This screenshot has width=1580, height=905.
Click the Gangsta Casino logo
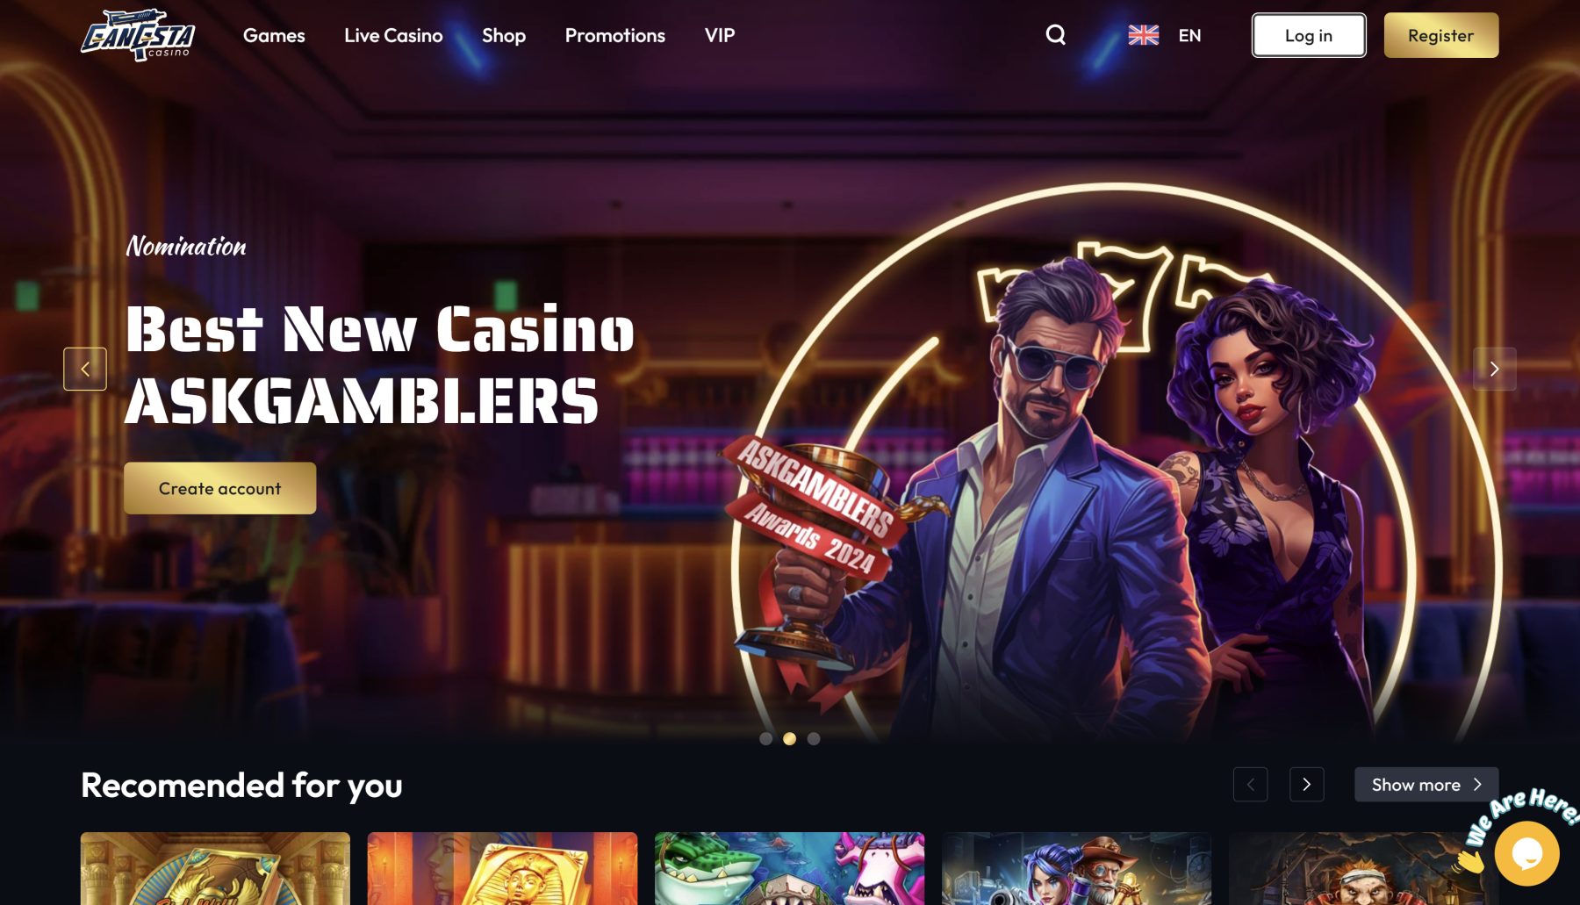(138, 35)
